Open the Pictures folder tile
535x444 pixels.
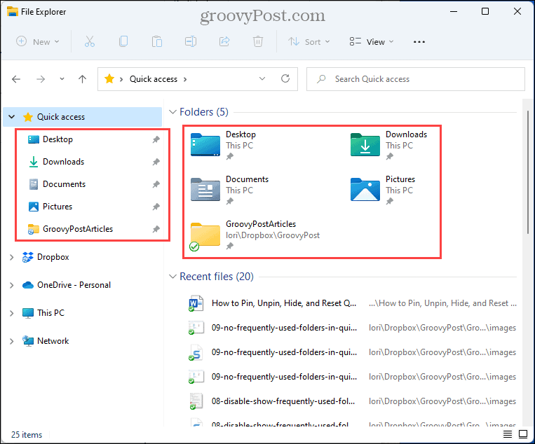383,190
